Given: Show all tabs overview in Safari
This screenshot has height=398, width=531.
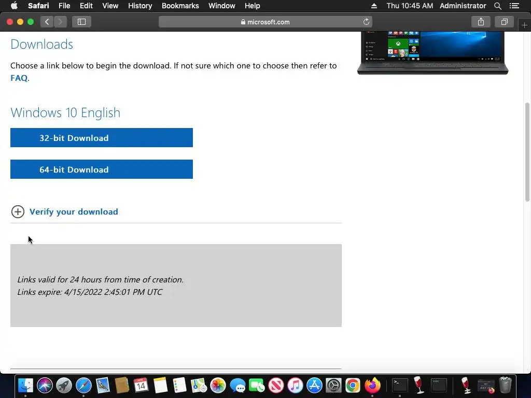Looking at the screenshot, I should point(504,22).
